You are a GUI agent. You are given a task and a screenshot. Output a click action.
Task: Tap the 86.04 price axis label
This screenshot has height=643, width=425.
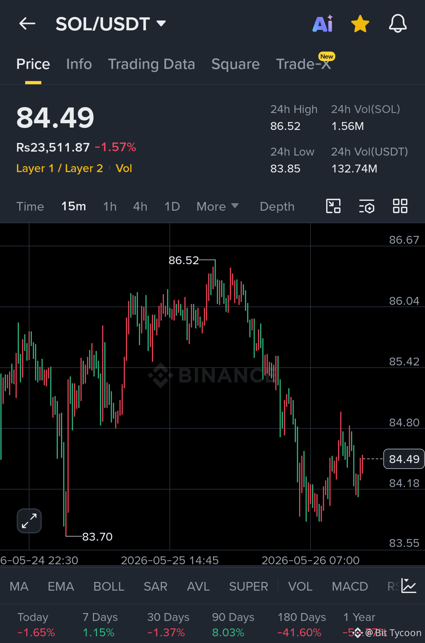(404, 301)
